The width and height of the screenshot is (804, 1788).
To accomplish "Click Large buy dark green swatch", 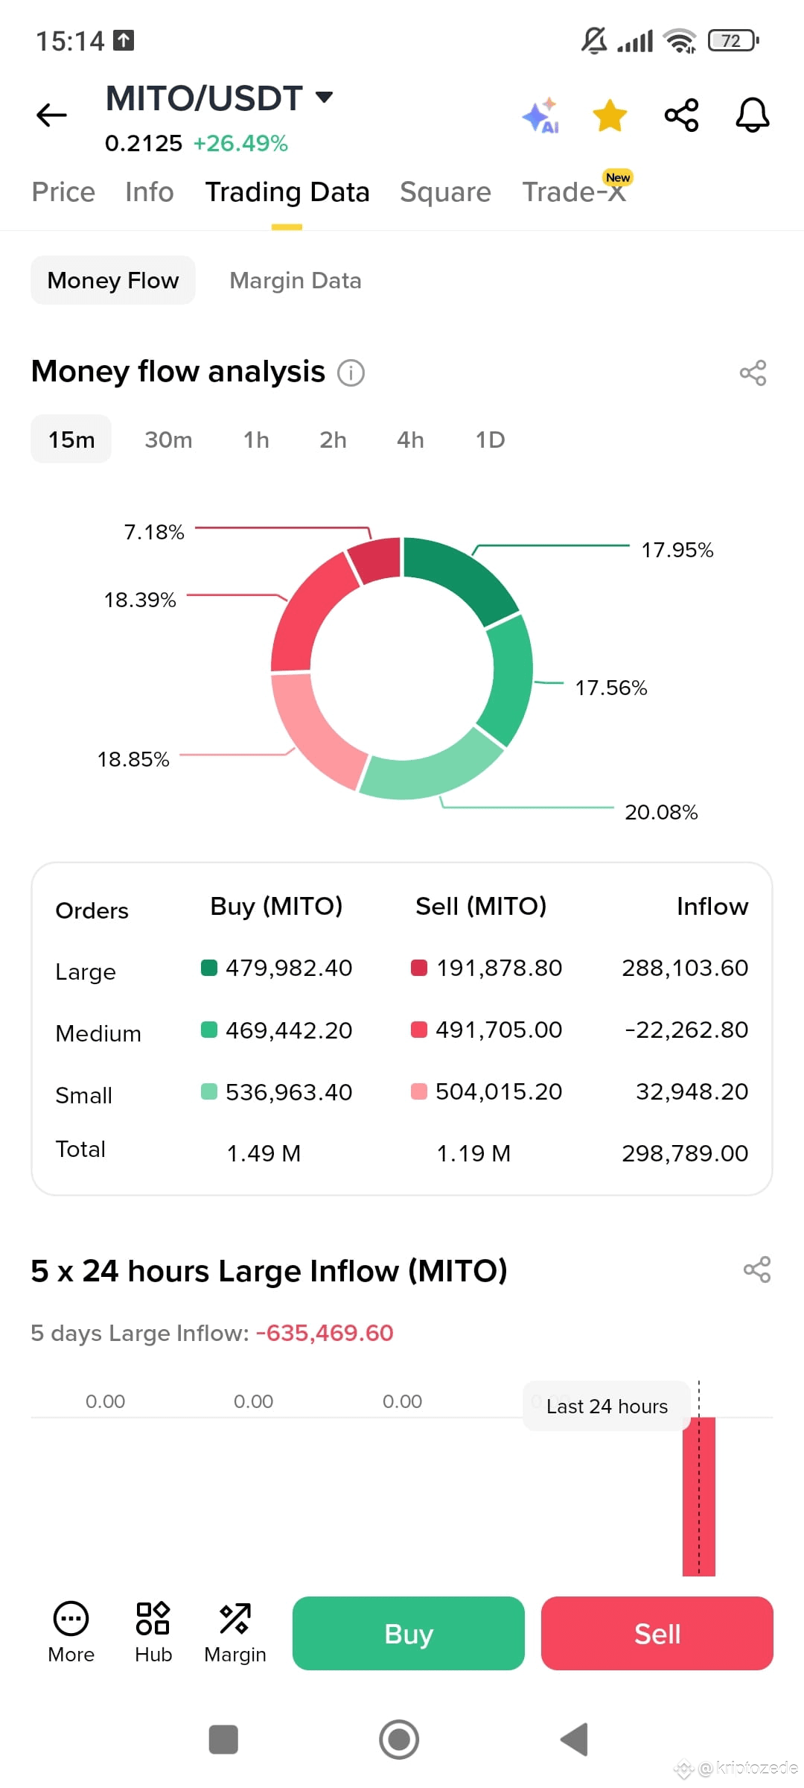I will (x=209, y=968).
